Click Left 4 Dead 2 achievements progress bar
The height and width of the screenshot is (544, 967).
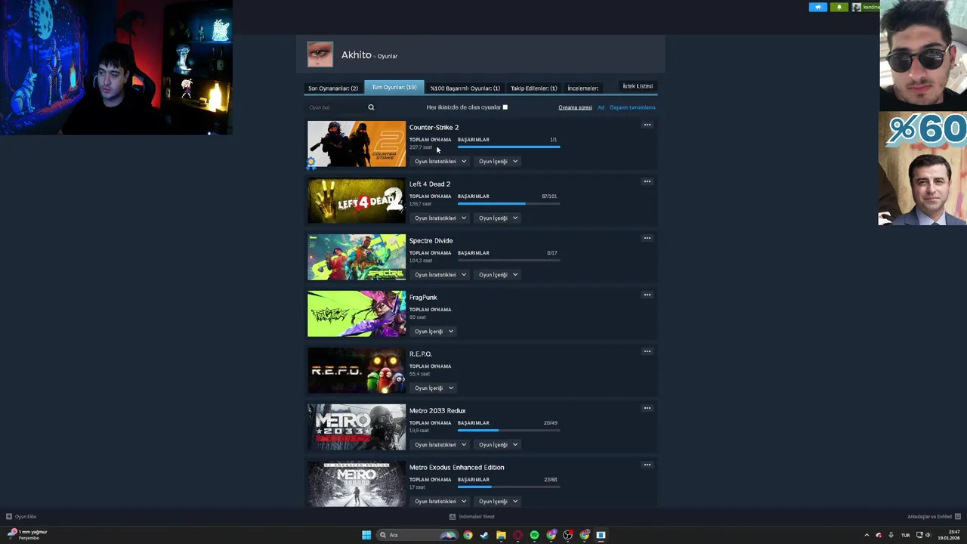508,203
